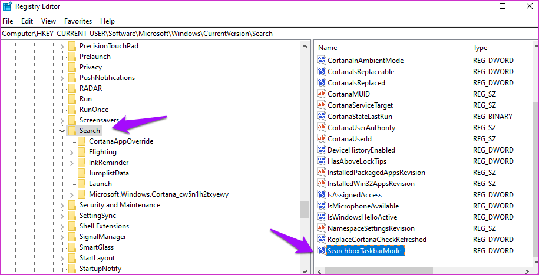The height and width of the screenshot is (275, 539).
Task: Select the SmartGlass key
Action: click(x=97, y=247)
